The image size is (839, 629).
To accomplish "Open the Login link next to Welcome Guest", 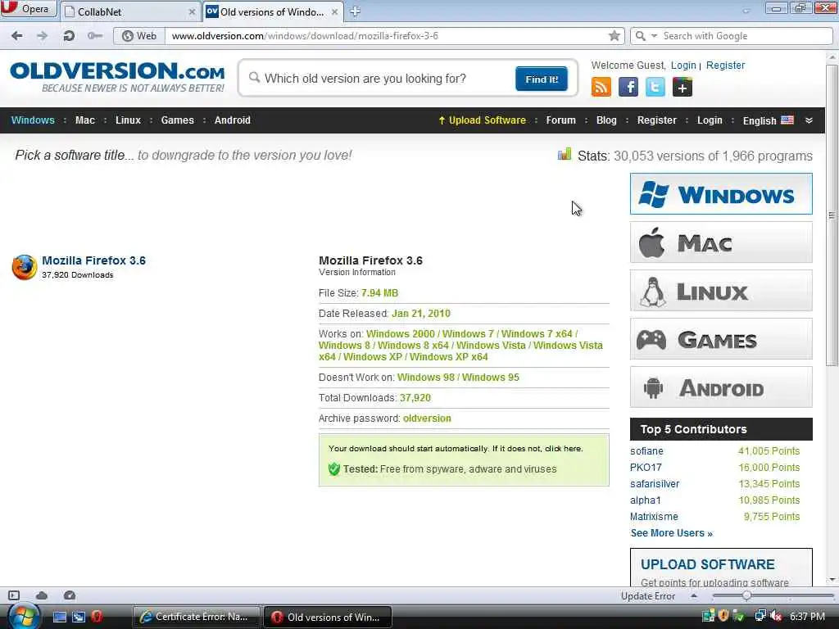I will point(683,66).
